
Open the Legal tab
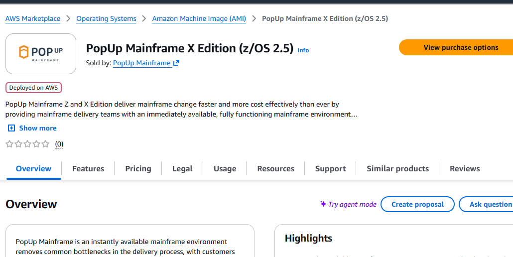pyautogui.click(x=182, y=169)
